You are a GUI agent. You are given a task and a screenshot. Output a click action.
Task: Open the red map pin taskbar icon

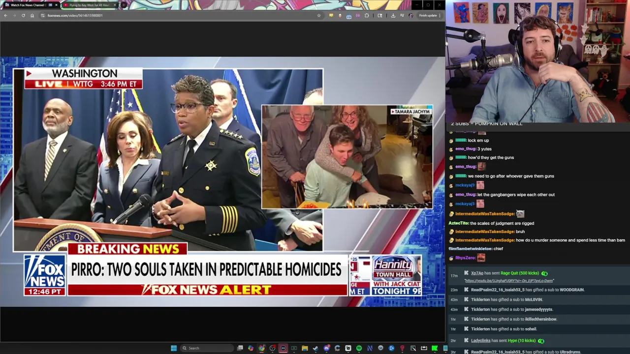(402, 348)
